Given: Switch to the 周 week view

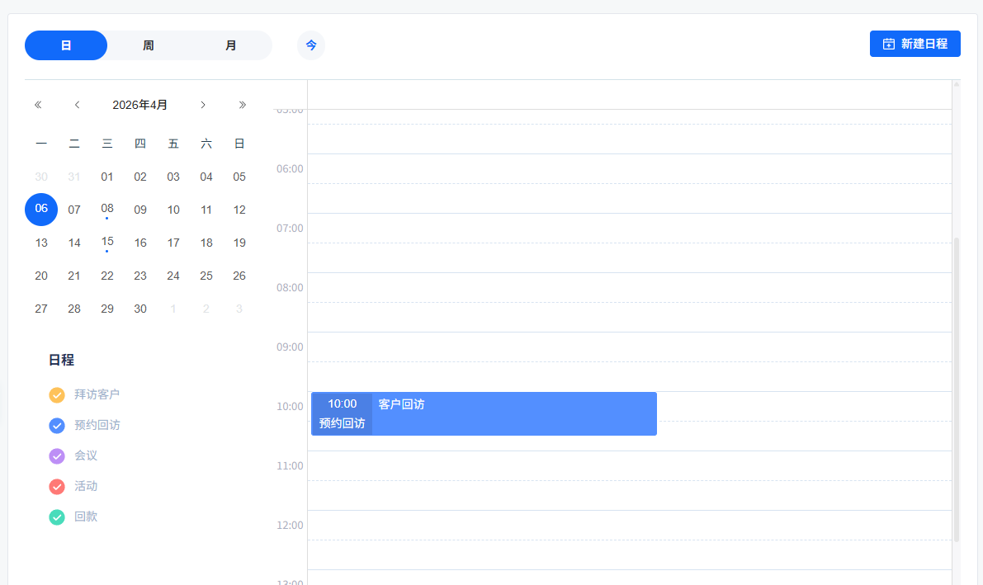Looking at the screenshot, I should click(x=149, y=45).
